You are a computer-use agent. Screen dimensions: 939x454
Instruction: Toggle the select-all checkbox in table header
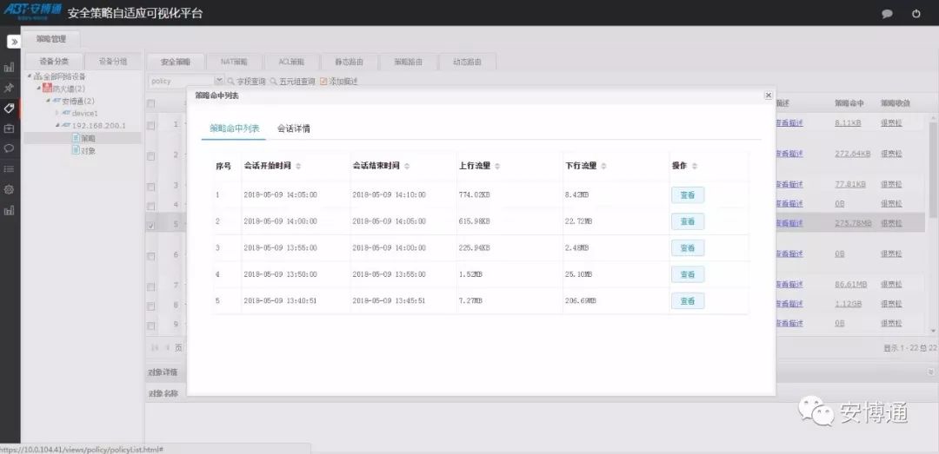pos(151,103)
